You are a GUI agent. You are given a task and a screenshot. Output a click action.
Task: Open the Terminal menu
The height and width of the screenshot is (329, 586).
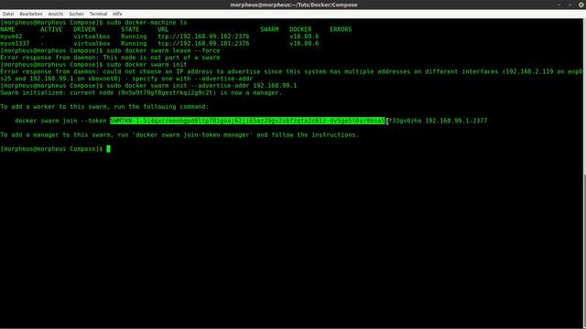click(98, 14)
